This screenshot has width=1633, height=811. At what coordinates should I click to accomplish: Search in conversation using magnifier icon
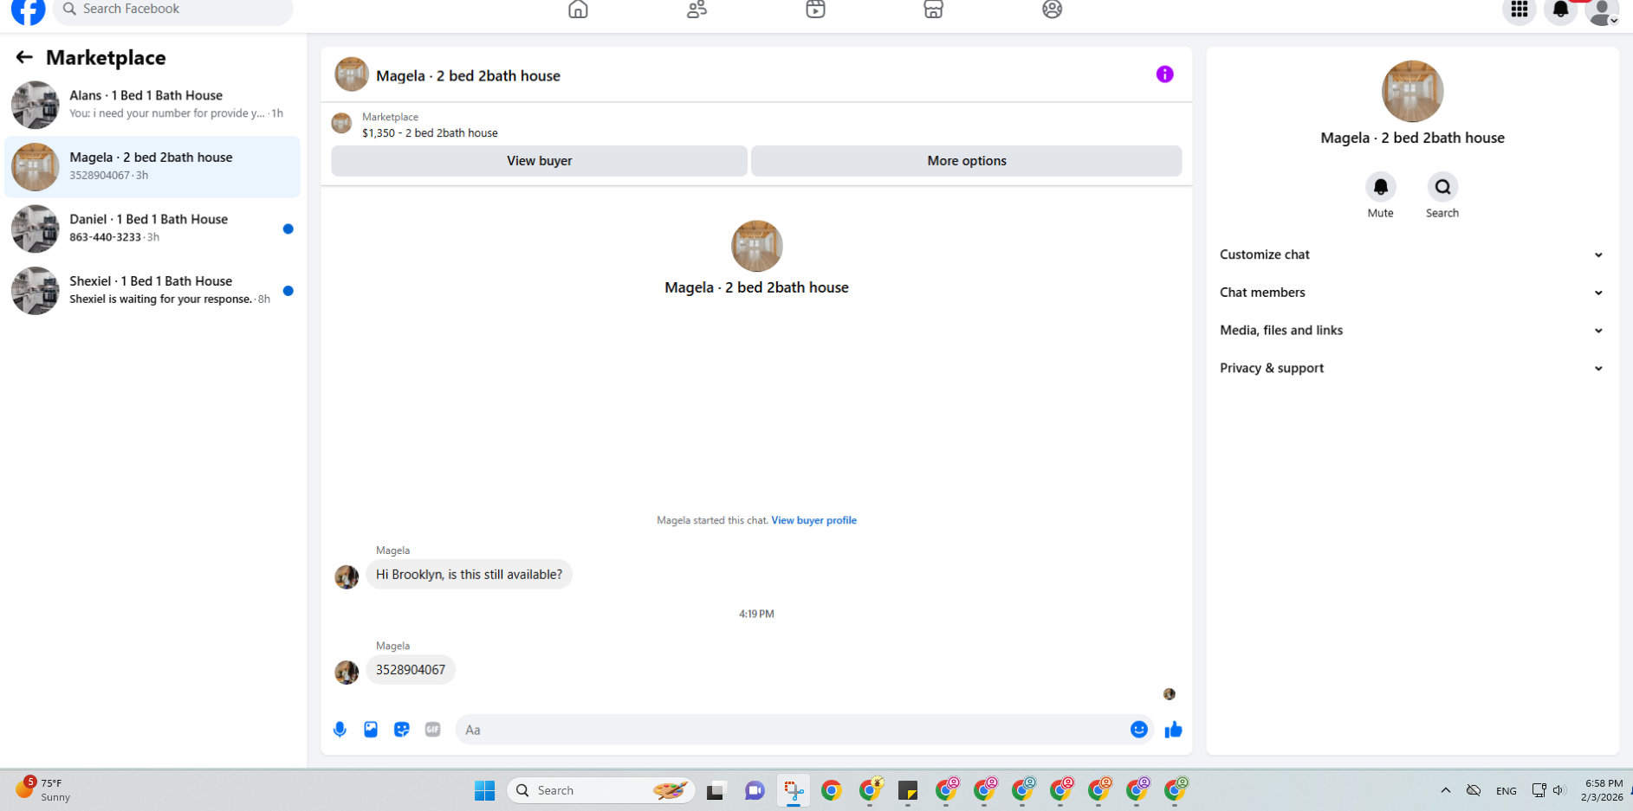[1442, 187]
